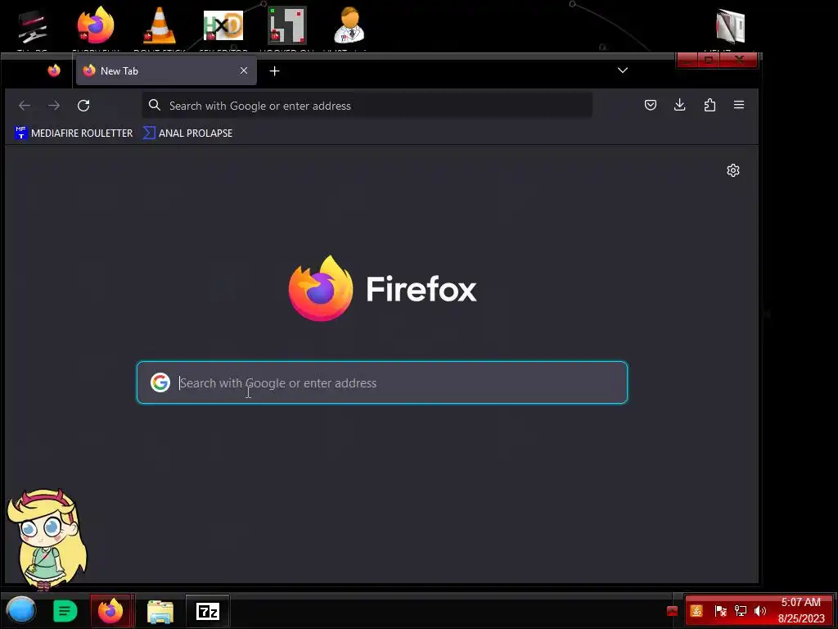The height and width of the screenshot is (629, 838).
Task: Click the Firefox logo on new tab page
Action: 321,288
